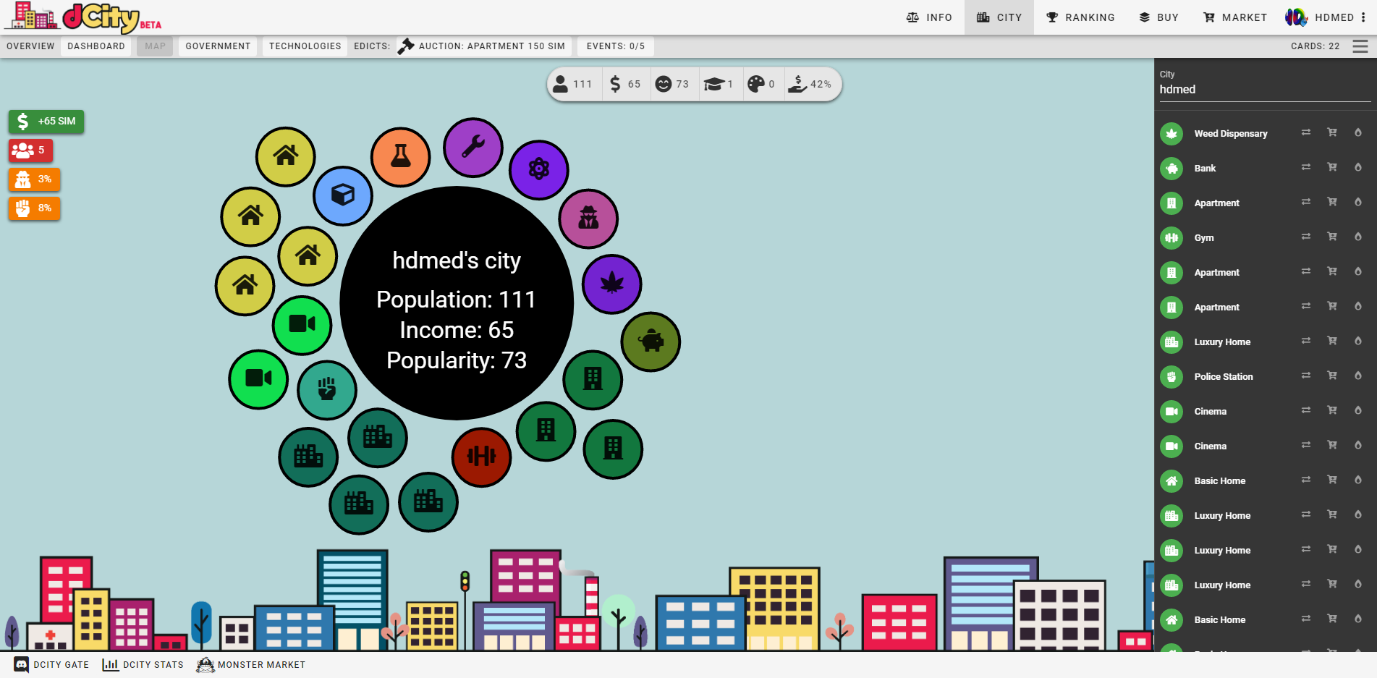Open the DCITY STATS link

click(143, 665)
